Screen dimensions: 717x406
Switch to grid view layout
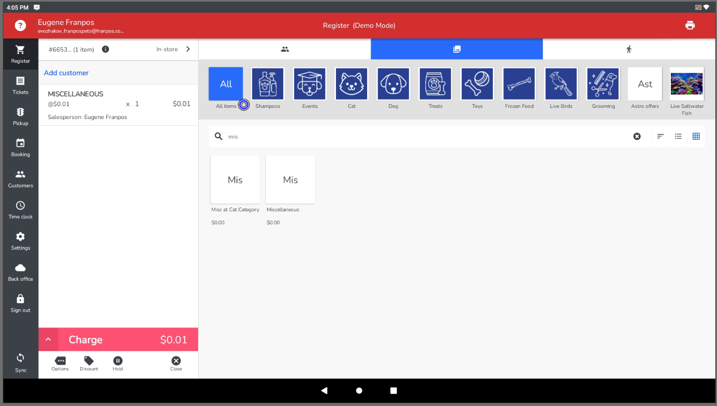click(x=696, y=136)
